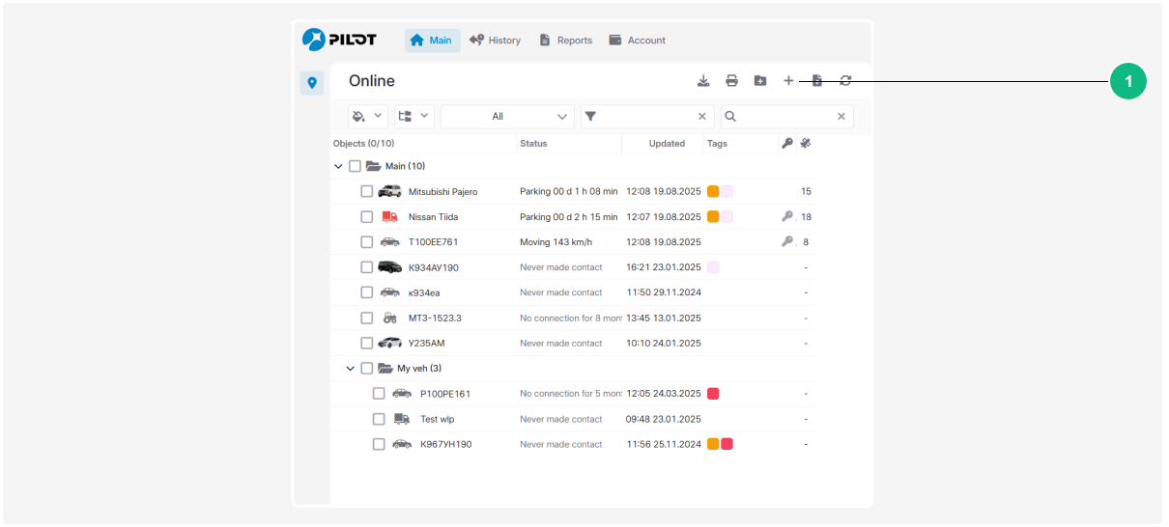Viewport: 1169px width, 527px height.
Task: Click the add folder icon
Action: click(760, 81)
